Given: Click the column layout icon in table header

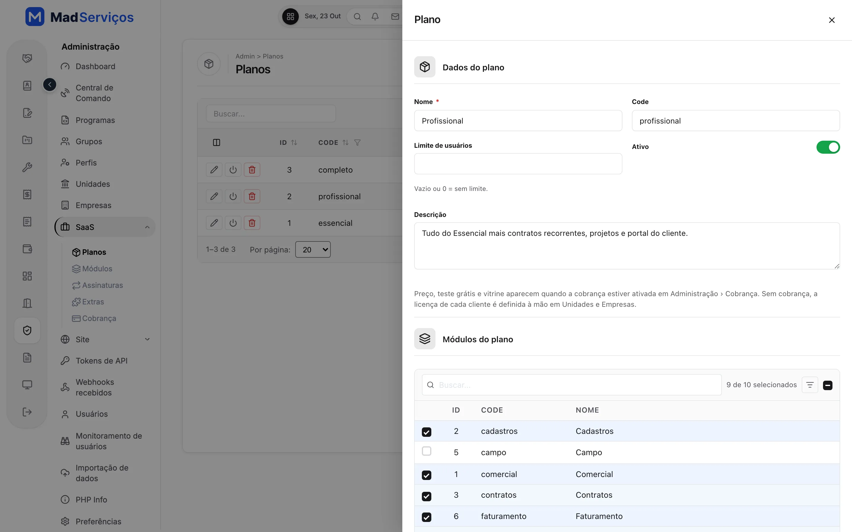Looking at the screenshot, I should (217, 142).
